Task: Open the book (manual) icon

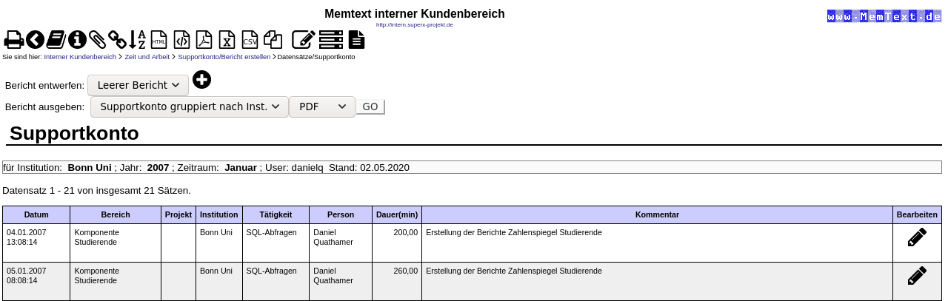Action: 56,39
